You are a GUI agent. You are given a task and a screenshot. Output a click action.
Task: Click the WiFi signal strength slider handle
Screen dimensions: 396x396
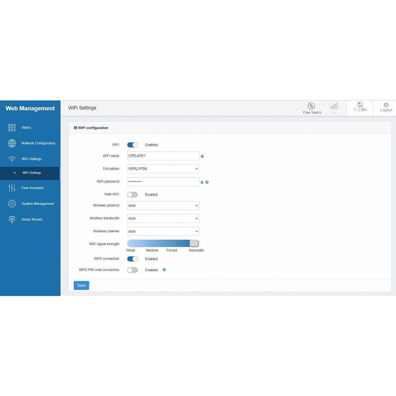coord(194,244)
